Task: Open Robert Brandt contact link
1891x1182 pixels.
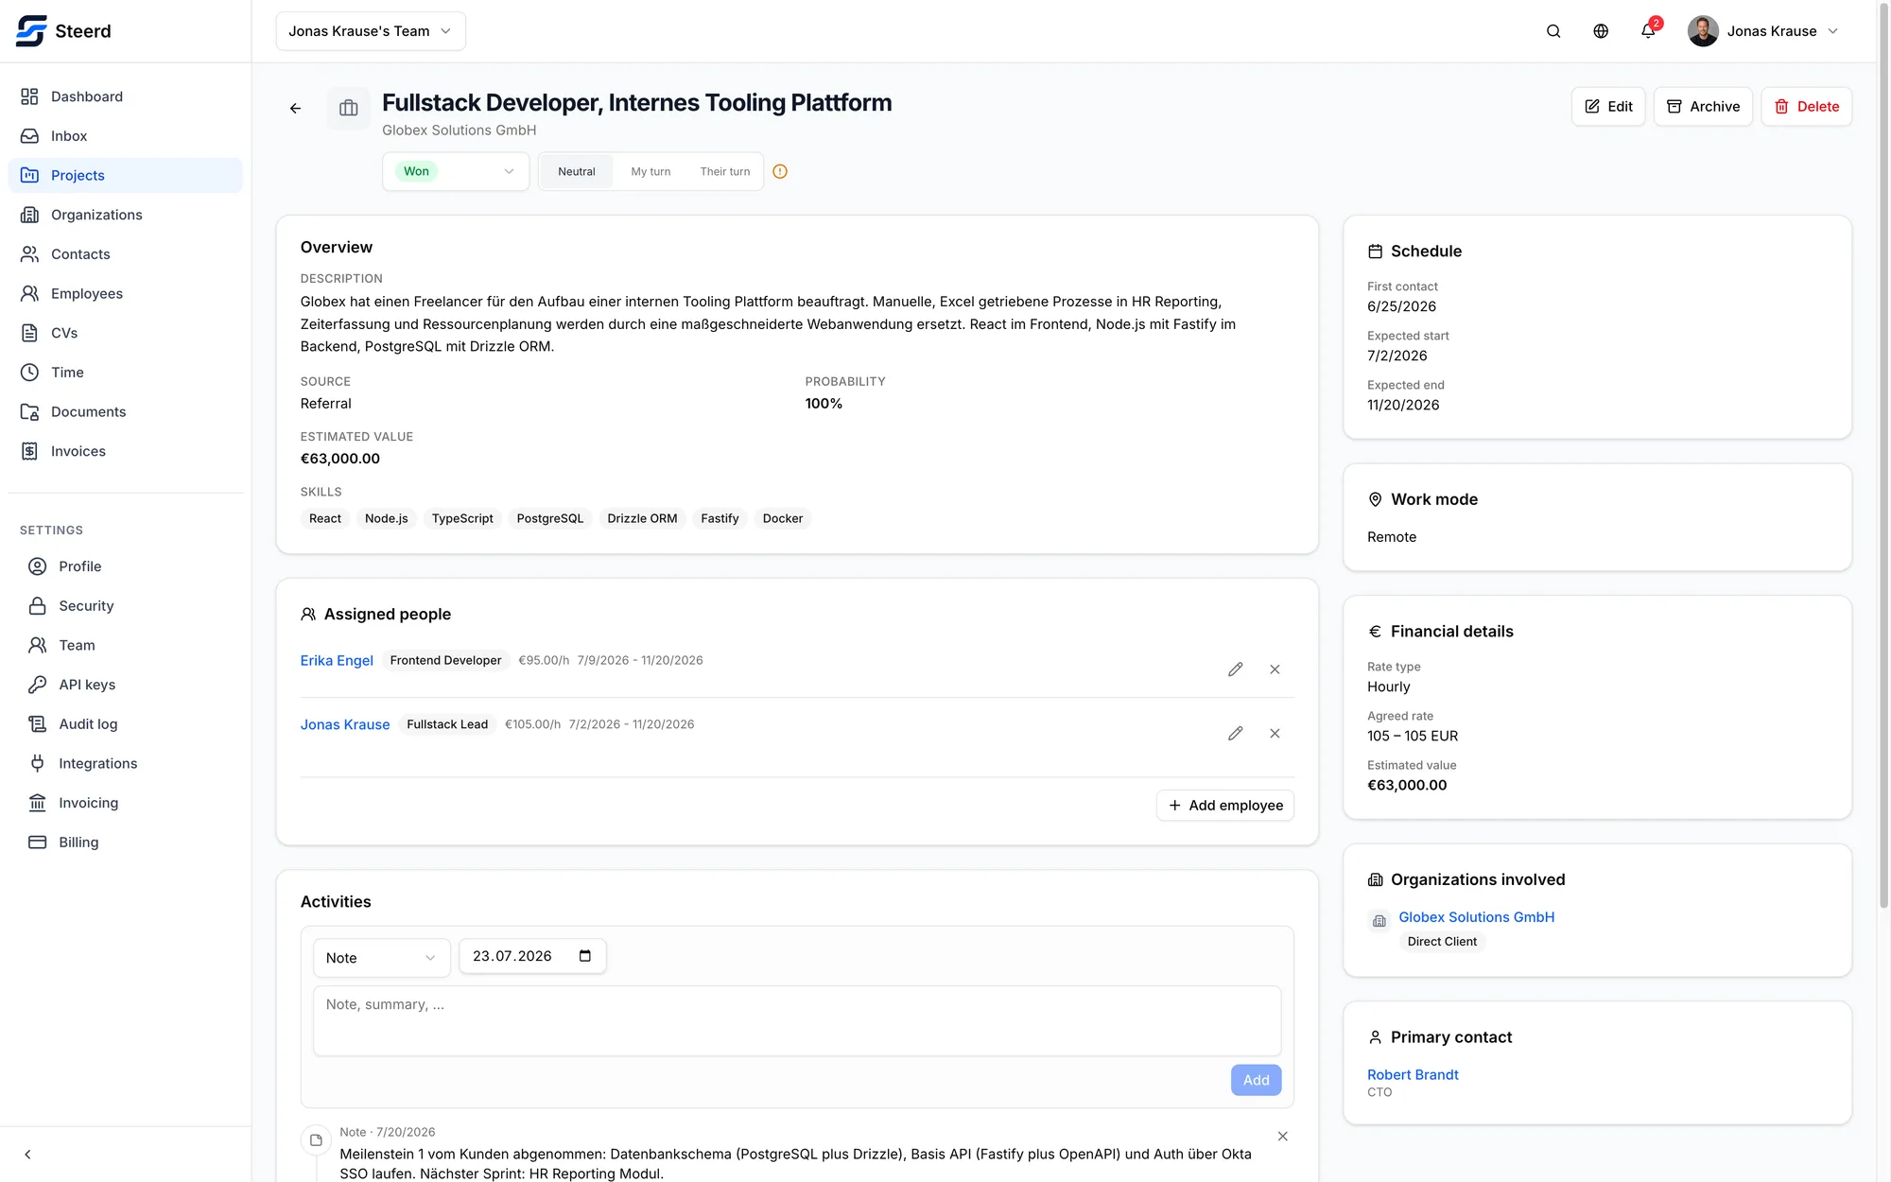Action: (1413, 1075)
